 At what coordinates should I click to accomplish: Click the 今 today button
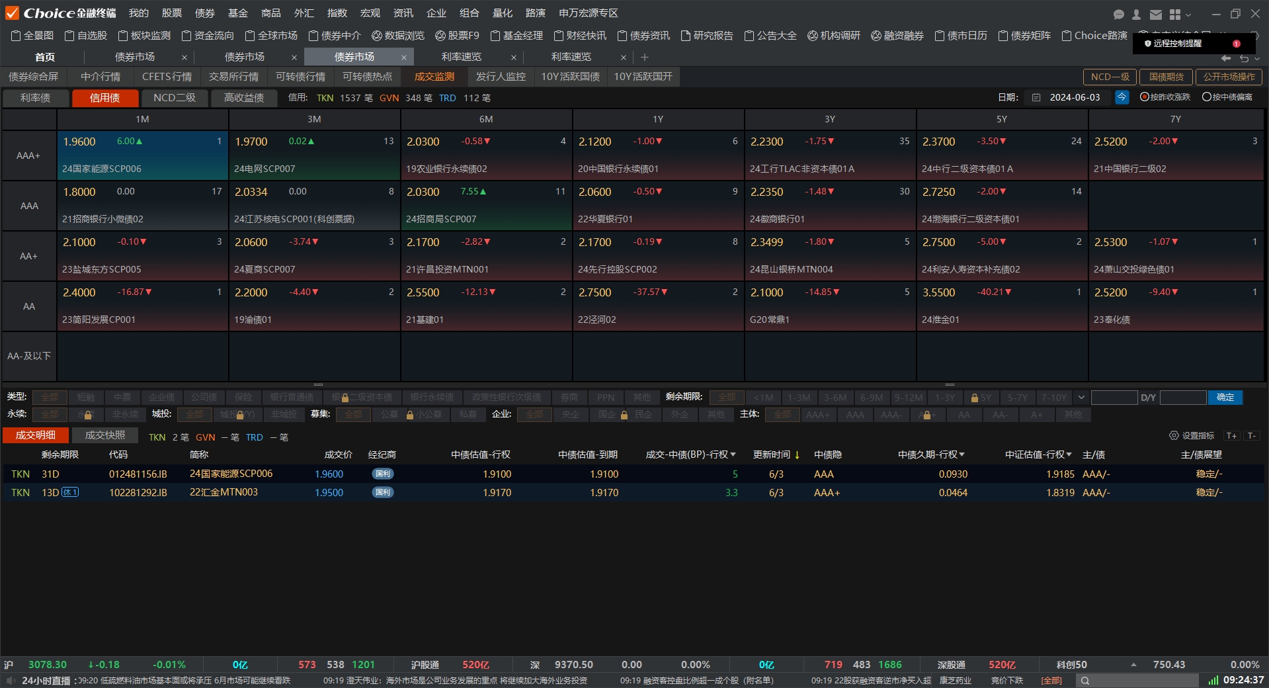pyautogui.click(x=1122, y=97)
